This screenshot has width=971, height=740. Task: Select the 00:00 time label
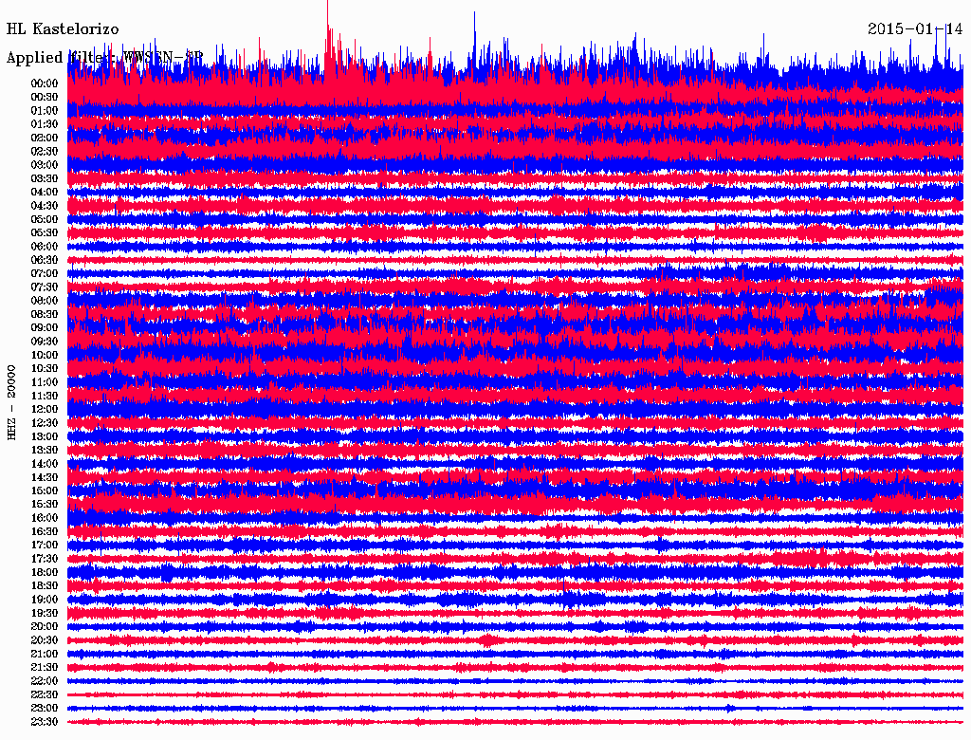point(45,83)
